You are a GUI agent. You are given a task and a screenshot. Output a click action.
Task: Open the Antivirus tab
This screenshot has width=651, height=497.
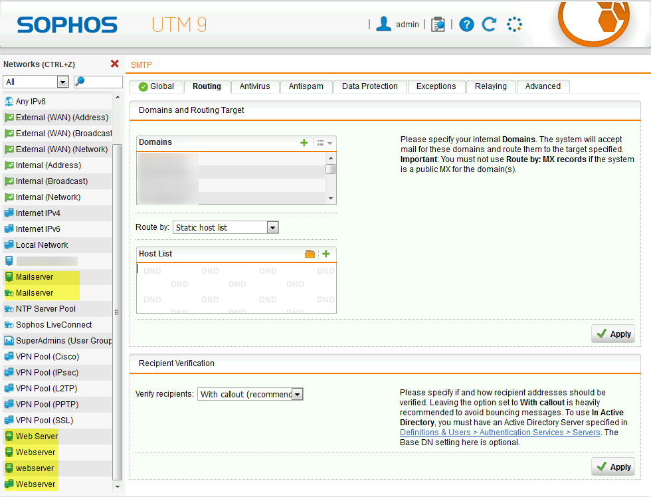click(254, 86)
